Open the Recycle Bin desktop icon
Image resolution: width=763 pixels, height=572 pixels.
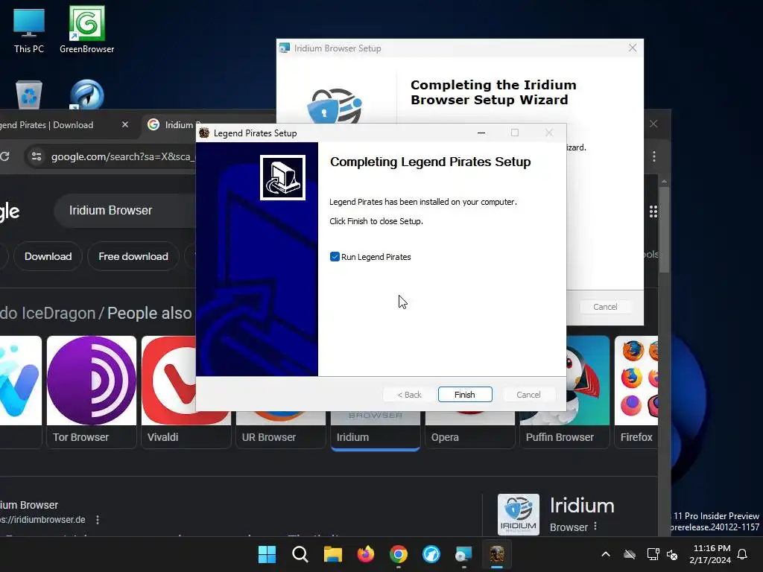pos(29,95)
